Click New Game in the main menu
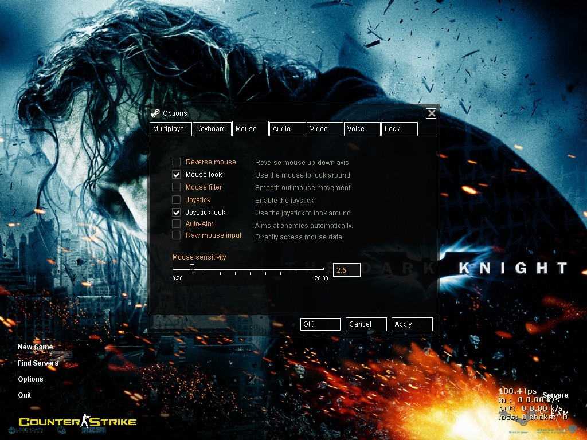The height and width of the screenshot is (440, 587). pos(34,347)
